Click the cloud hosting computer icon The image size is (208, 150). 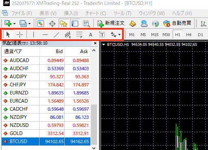click(144, 24)
